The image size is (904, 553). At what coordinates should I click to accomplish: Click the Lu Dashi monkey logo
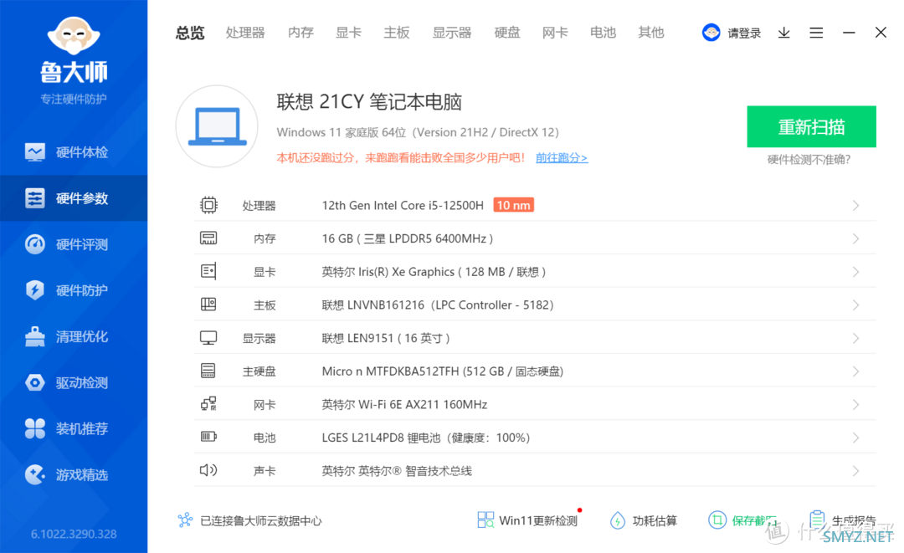[x=74, y=35]
